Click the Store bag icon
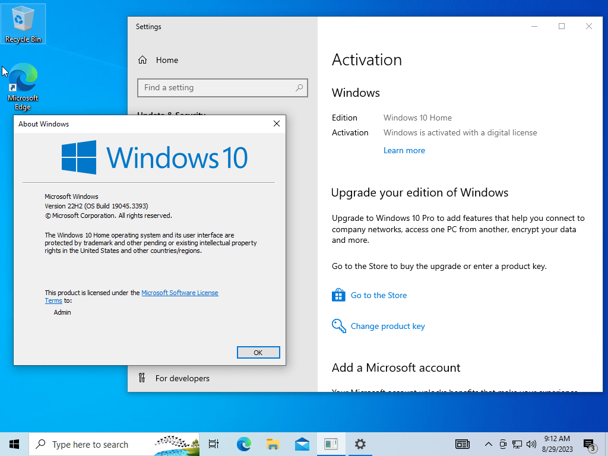This screenshot has height=456, width=608. coord(338,295)
